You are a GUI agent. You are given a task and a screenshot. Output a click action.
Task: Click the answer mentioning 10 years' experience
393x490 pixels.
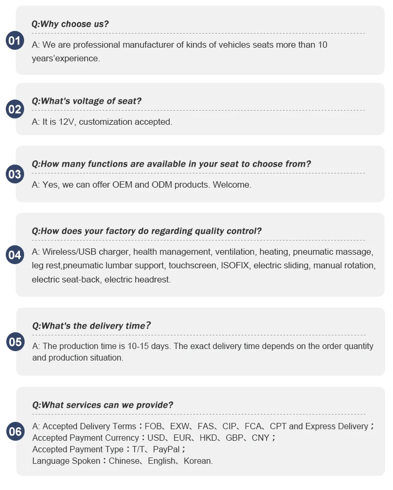(x=180, y=51)
